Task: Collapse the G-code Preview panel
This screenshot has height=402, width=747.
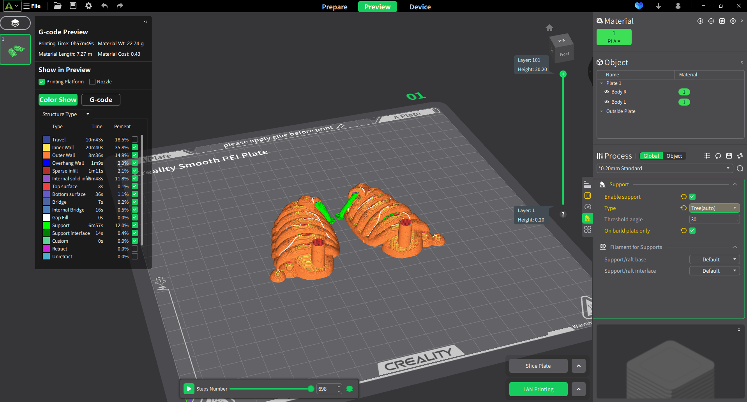Action: click(x=145, y=22)
